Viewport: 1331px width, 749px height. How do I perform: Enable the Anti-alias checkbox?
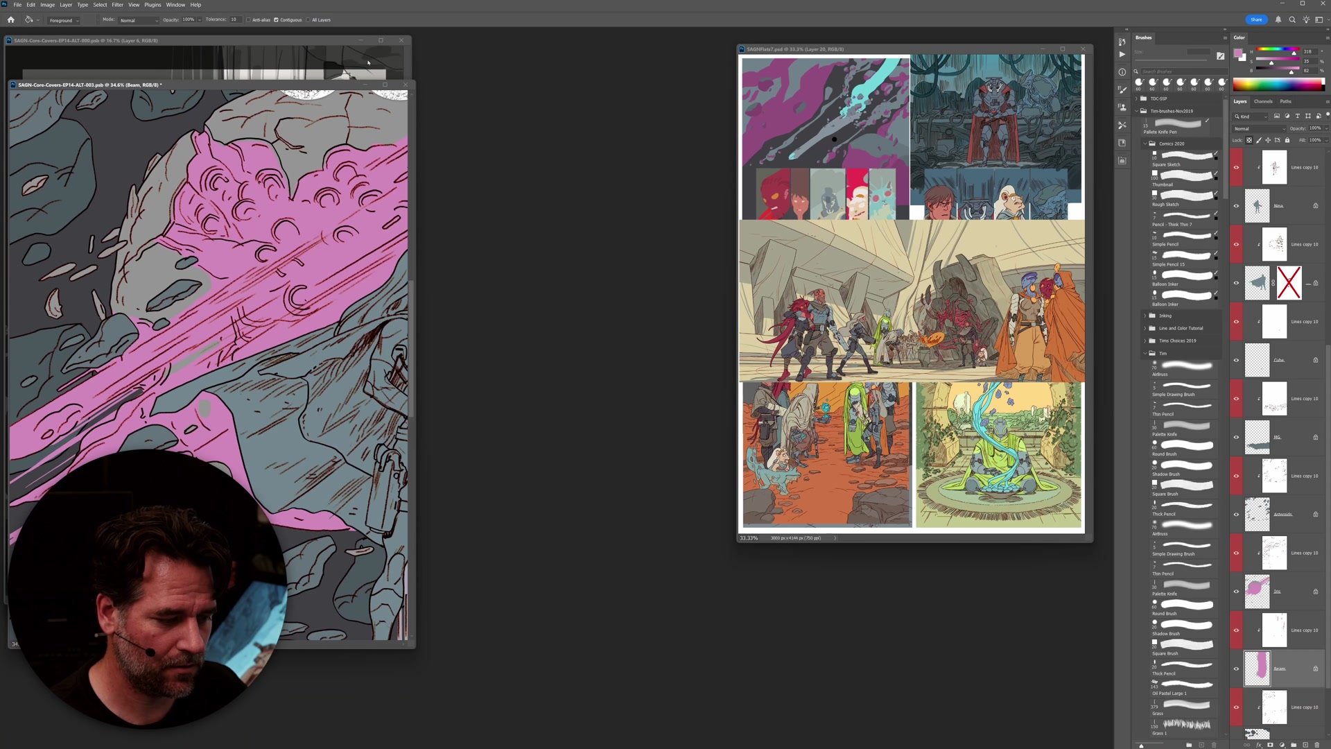point(248,20)
